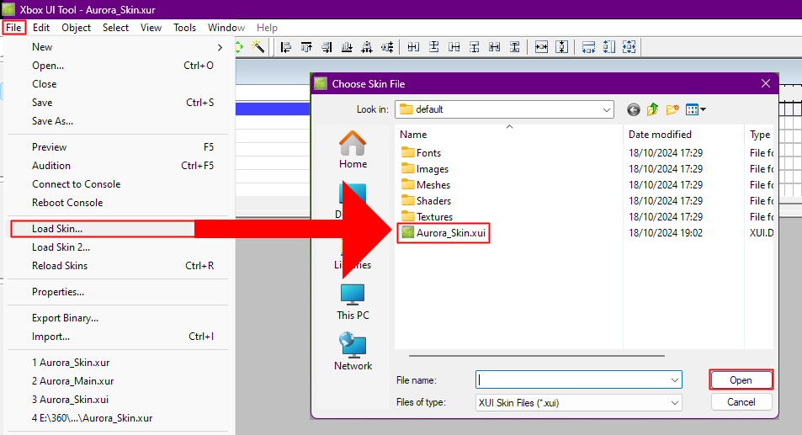The height and width of the screenshot is (435, 802).
Task: Click the align left edges toolbar icon
Action: point(286,47)
